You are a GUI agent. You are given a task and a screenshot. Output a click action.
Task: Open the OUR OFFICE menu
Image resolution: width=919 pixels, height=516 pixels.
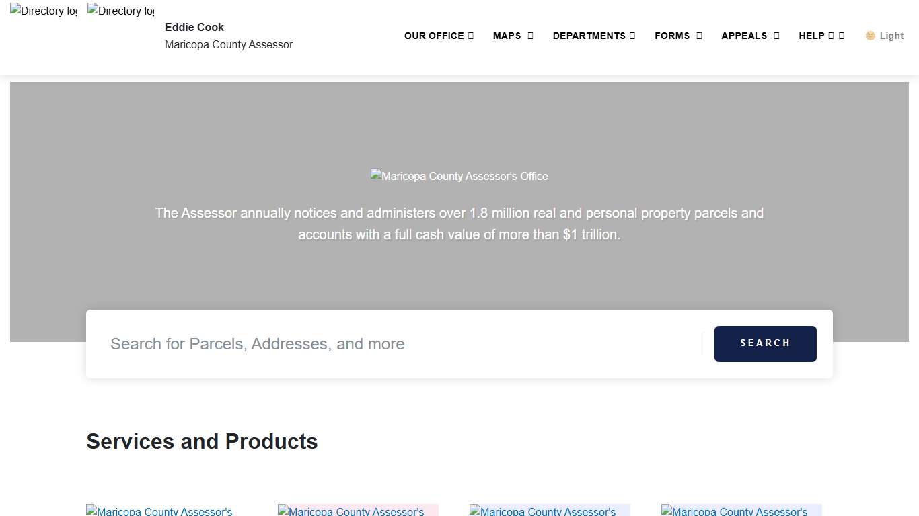[x=438, y=36]
